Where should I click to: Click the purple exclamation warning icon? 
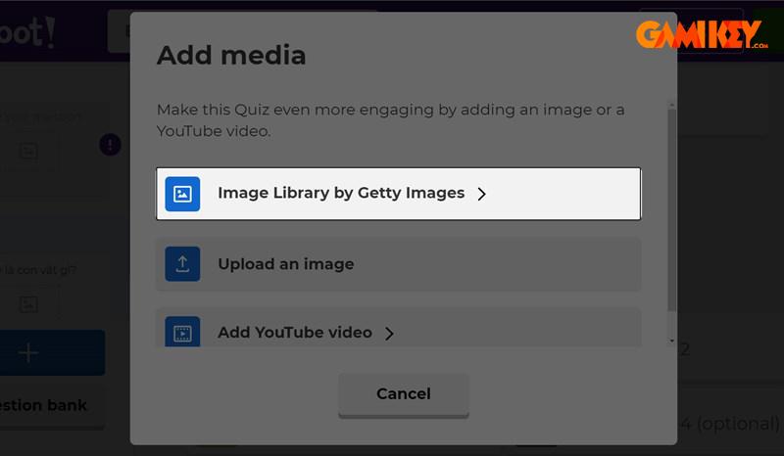110,145
